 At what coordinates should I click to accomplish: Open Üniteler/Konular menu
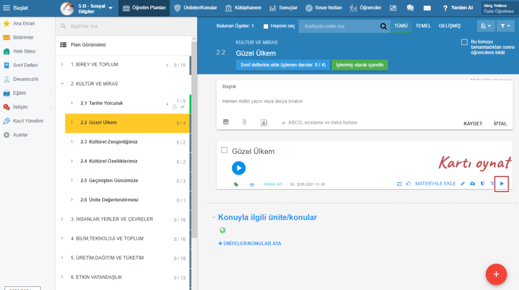coord(196,8)
